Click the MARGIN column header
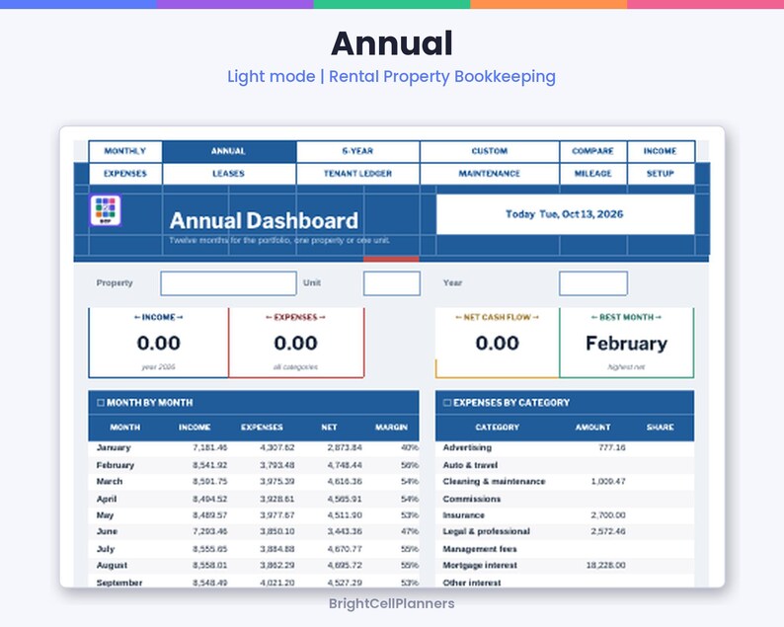This screenshot has height=627, width=784. coord(391,428)
